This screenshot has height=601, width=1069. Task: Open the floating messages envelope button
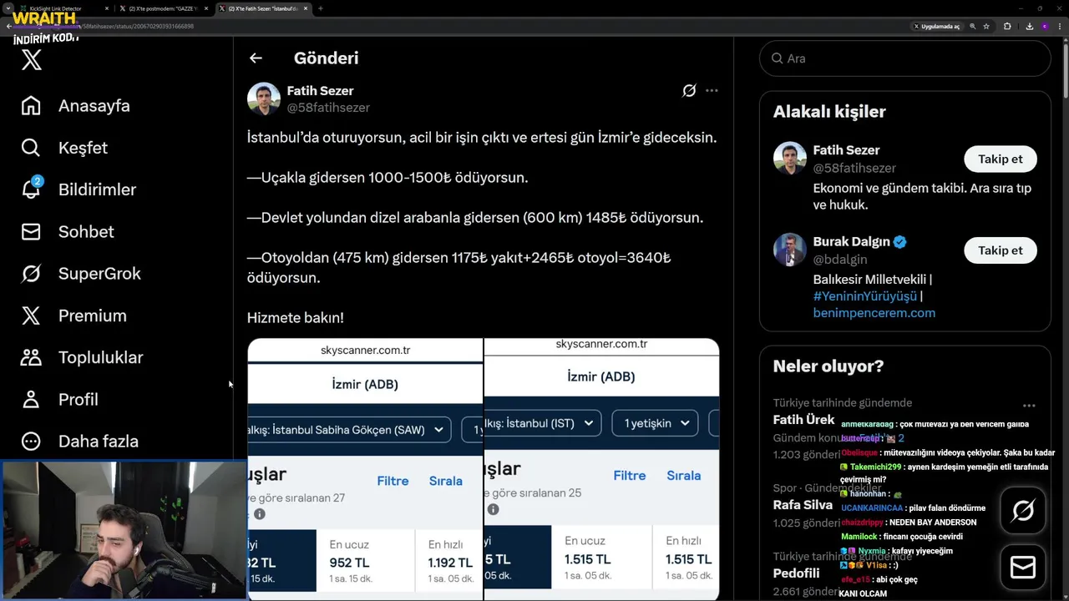pos(1022,568)
